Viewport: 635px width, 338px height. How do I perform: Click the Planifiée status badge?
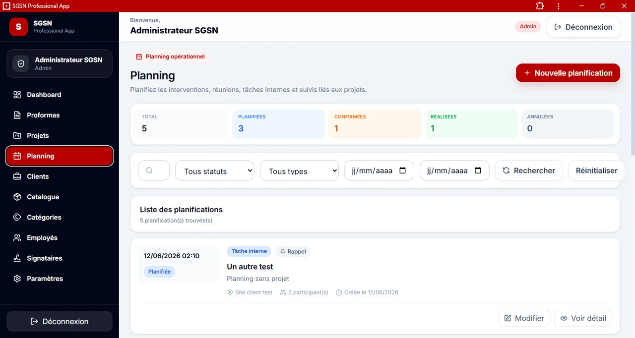click(x=159, y=272)
